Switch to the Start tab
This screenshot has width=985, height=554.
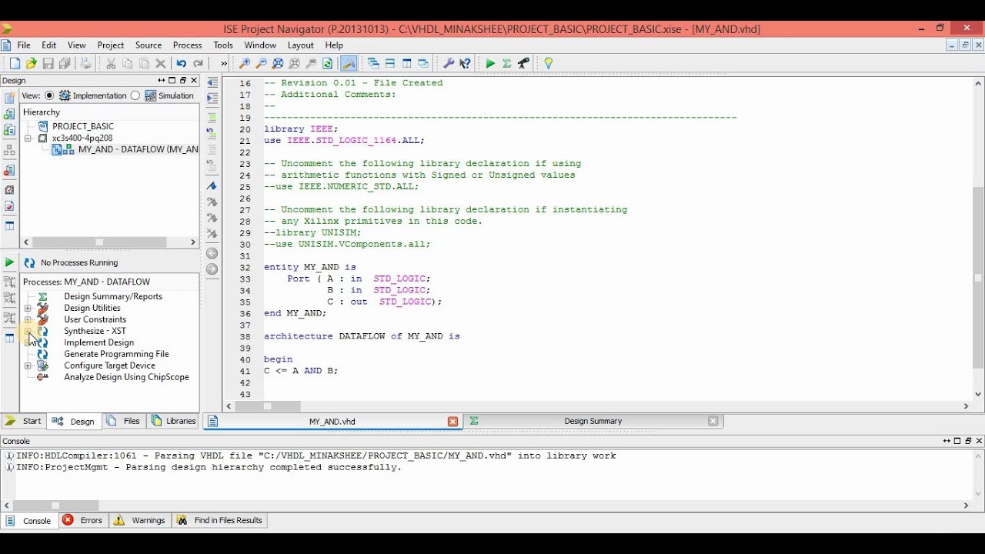click(24, 421)
